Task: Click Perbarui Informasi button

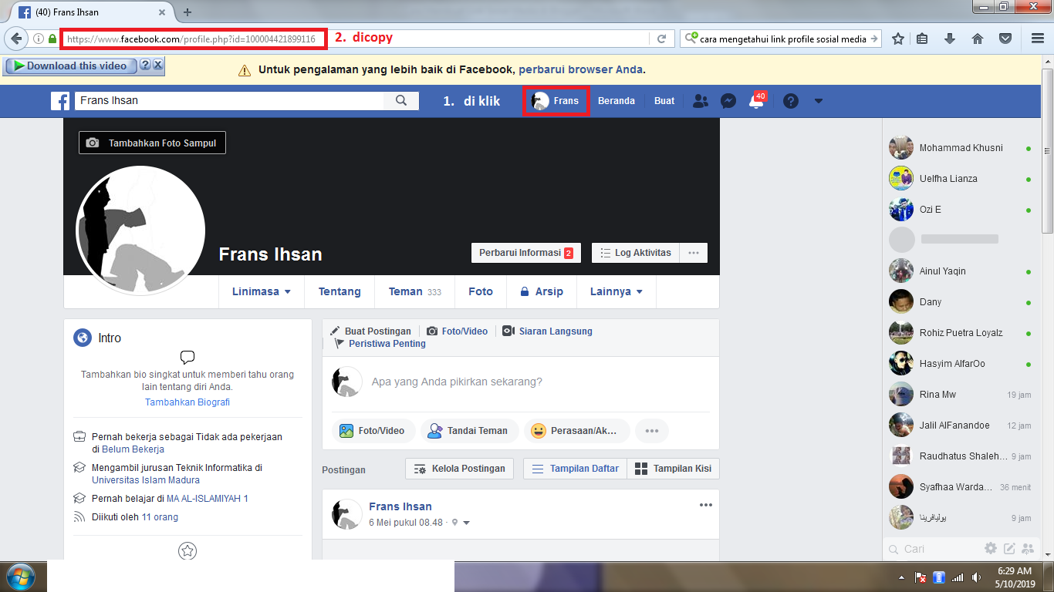Action: [526, 253]
